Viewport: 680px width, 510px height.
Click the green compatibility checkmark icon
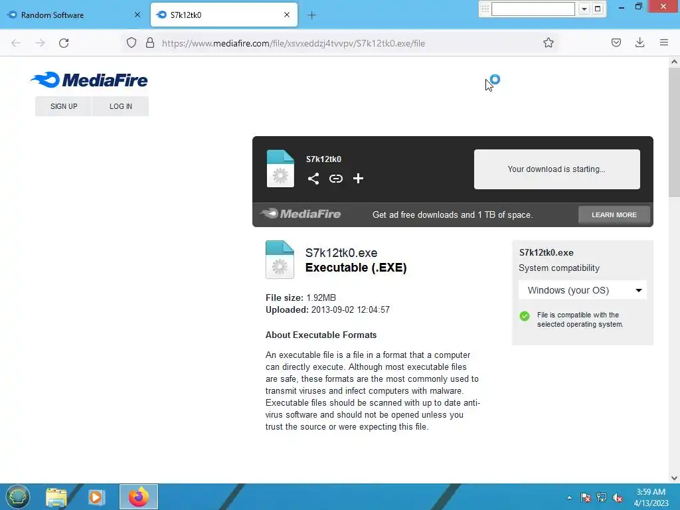525,315
